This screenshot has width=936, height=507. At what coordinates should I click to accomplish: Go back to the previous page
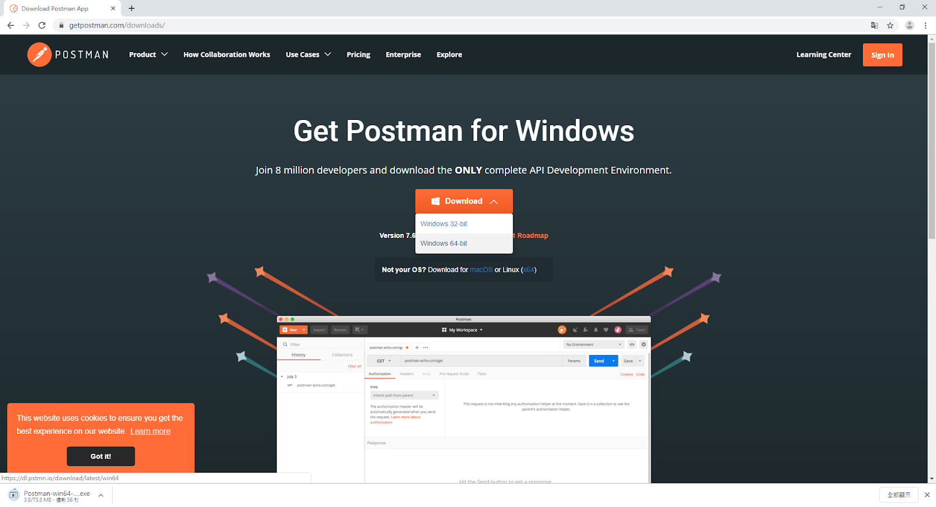(11, 25)
